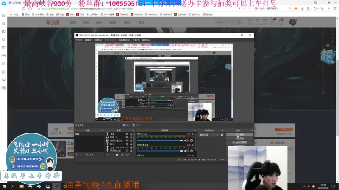Remove the selected source with minus icon
Viewport: 339px width, 190px height.
[x=112, y=155]
